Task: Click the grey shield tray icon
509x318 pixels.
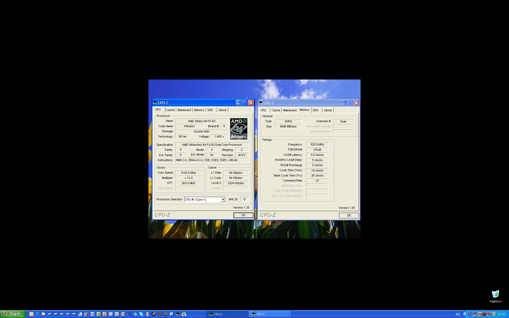Action: point(494,314)
